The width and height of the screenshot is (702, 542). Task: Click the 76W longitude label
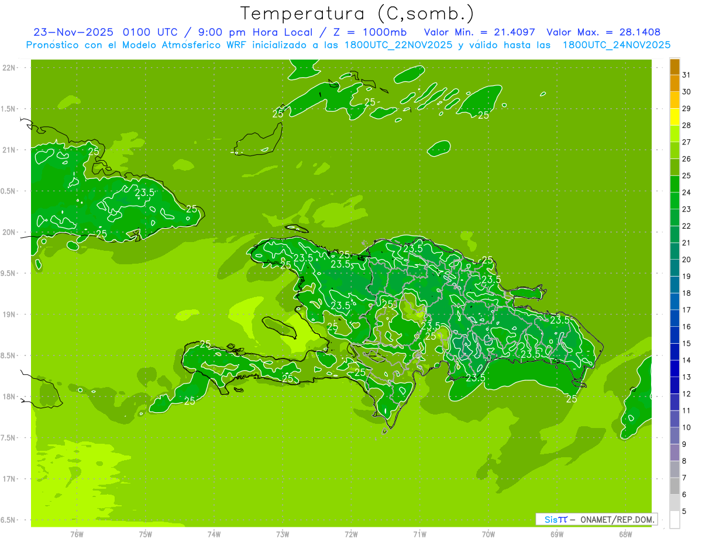click(x=77, y=534)
